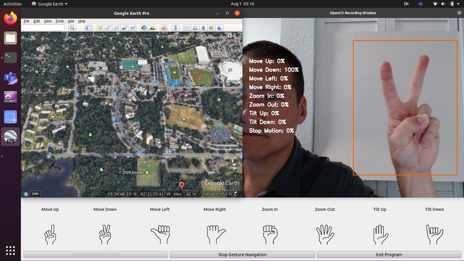
Task: Select the Add Polygon tool
Action: (108, 28)
